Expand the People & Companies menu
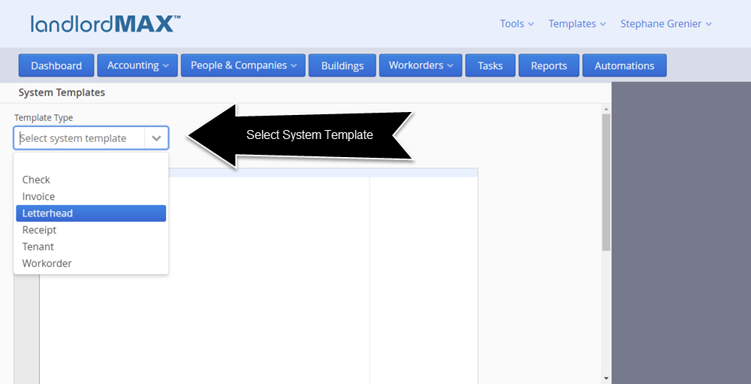The width and height of the screenshot is (751, 384). tap(243, 65)
